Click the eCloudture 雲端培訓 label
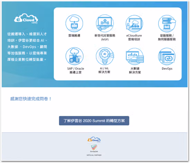The image size is (190, 163). click(134, 37)
